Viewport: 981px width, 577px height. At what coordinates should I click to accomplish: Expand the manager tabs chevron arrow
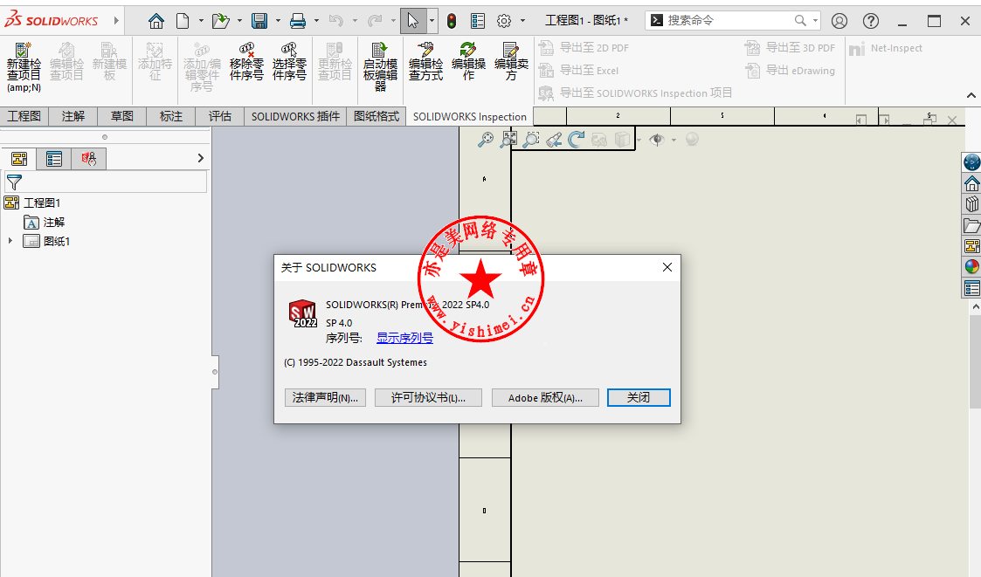[x=200, y=158]
